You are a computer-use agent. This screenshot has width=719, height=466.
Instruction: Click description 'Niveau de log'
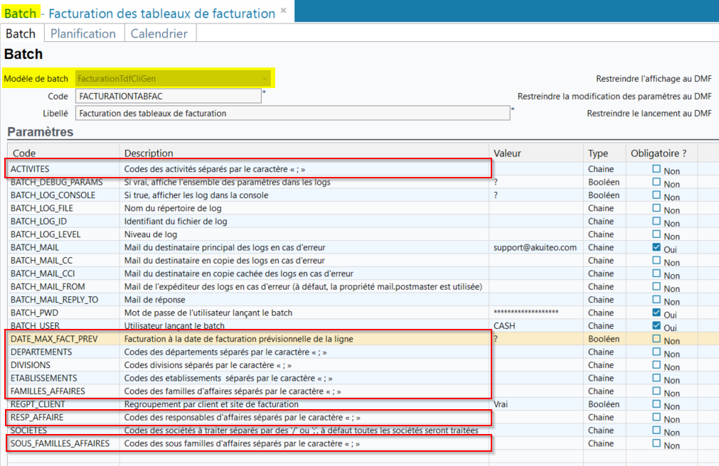pos(150,234)
